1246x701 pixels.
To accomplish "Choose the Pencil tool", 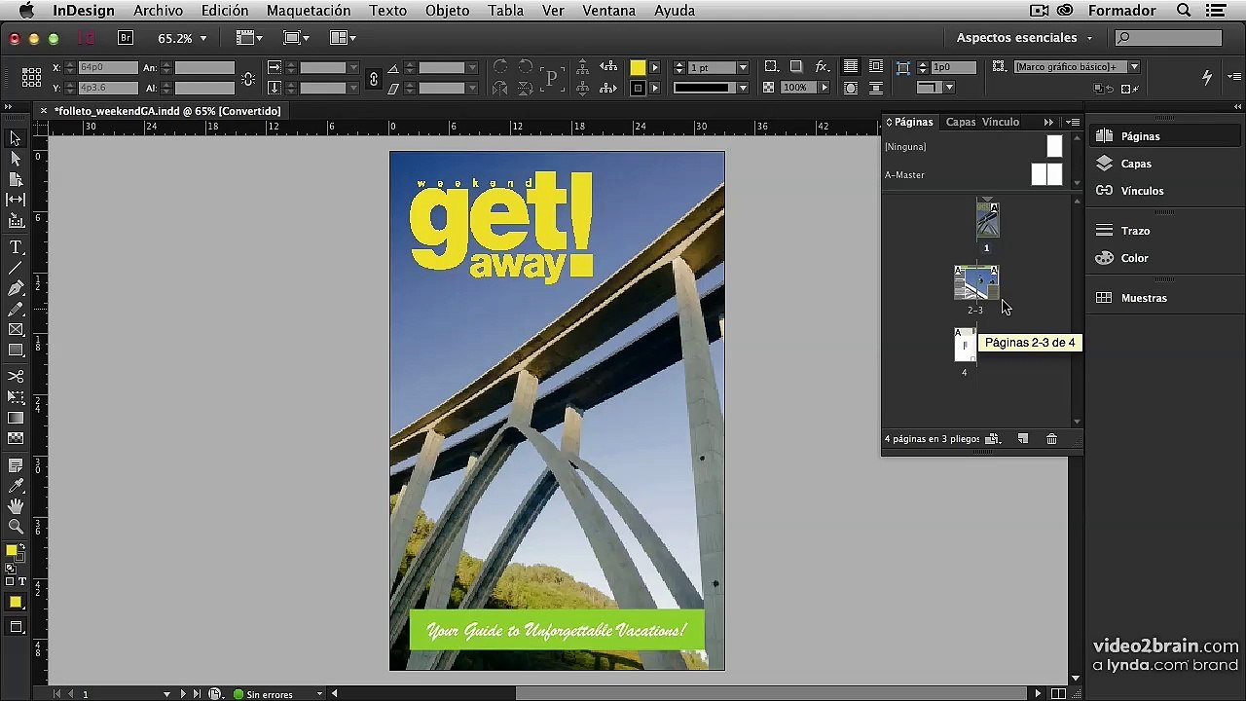I will tap(16, 309).
